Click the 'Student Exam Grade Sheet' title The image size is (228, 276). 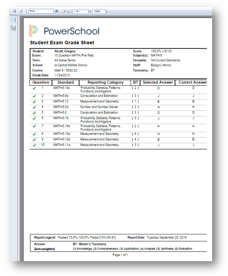pyautogui.click(x=62, y=43)
